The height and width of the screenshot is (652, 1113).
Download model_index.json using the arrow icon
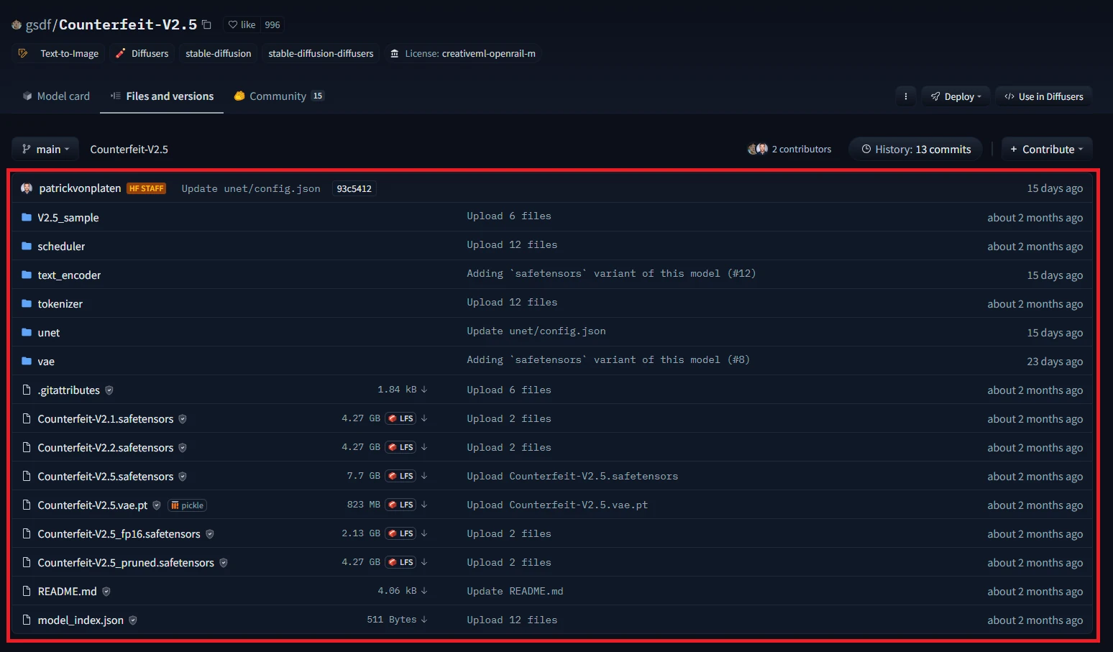424,620
